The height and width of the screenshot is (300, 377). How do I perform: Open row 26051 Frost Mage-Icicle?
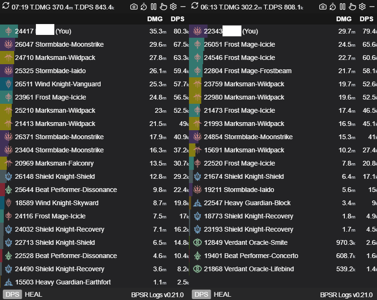coord(283,44)
